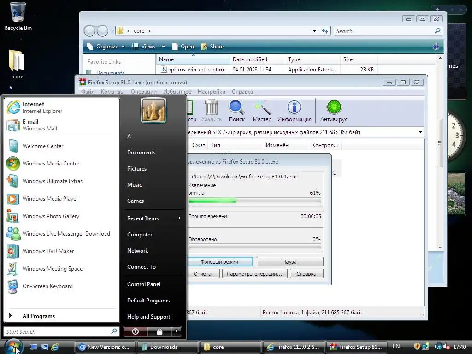Open shutdown options arrow
This screenshot has width=472, height=354.
pos(177,331)
